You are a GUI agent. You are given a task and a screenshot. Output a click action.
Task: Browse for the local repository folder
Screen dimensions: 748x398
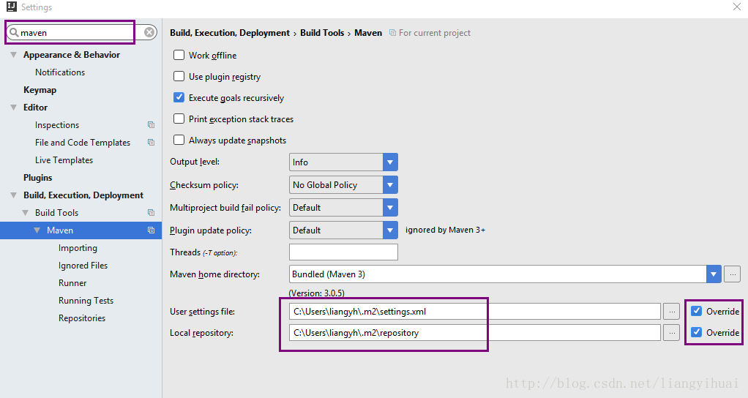point(671,333)
